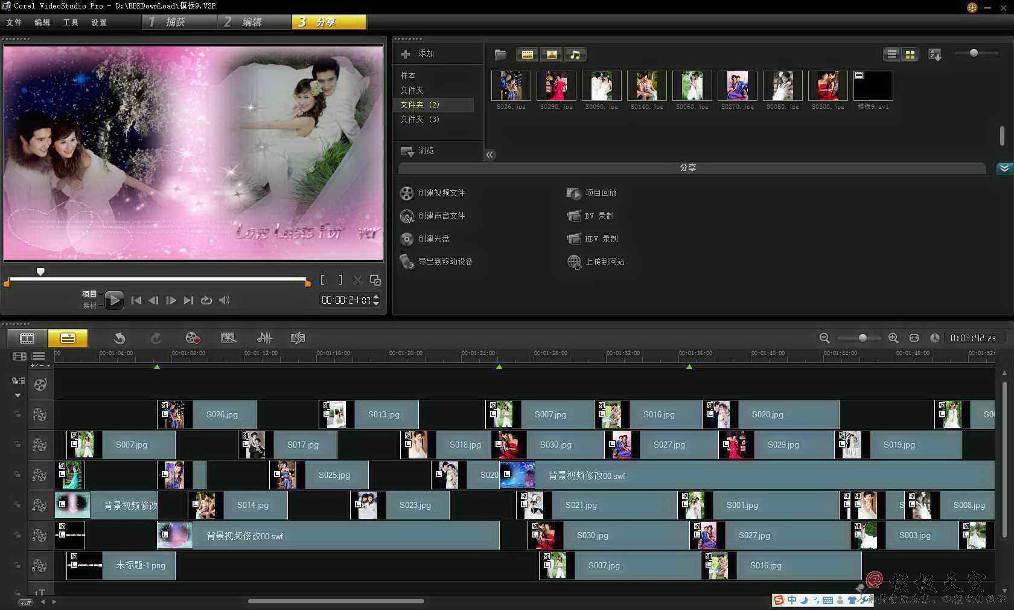The image size is (1014, 610).
Task: Click Export to Mobile Device icon
Action: pos(407,262)
